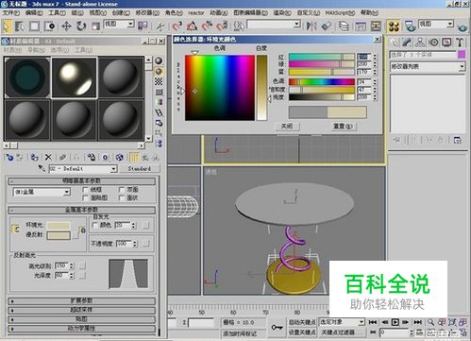Click the Standard material type button
The height and width of the screenshot is (341, 471).
[x=140, y=169]
